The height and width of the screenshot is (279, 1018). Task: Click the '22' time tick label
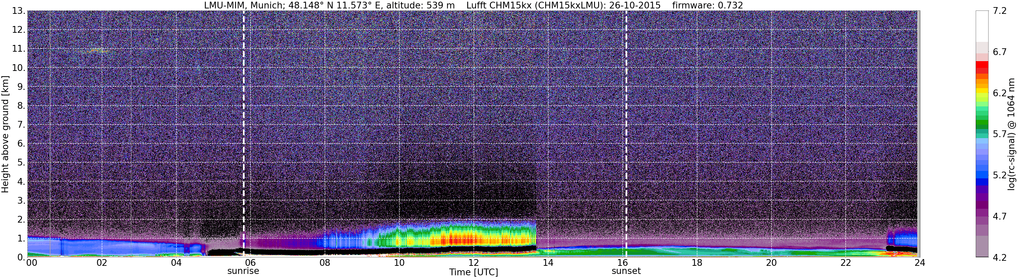845,263
